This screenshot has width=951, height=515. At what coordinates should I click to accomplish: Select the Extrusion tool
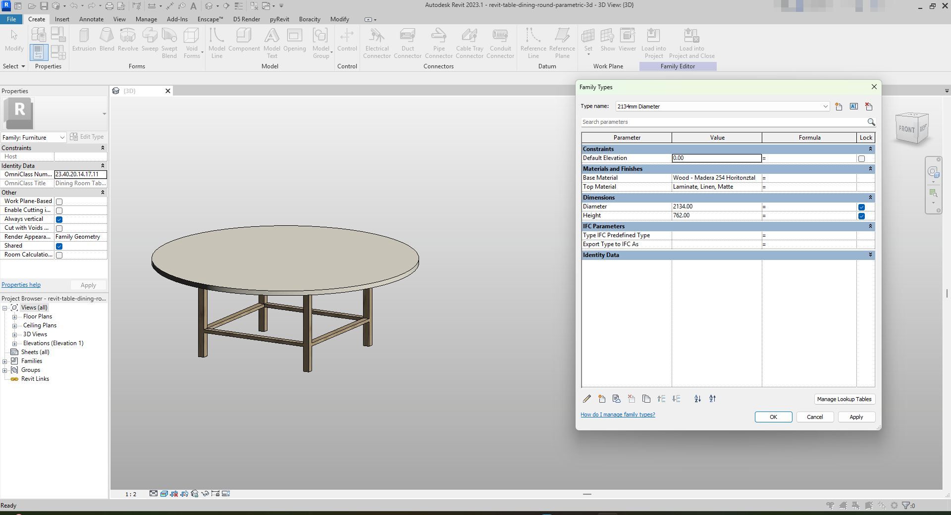[x=84, y=40]
